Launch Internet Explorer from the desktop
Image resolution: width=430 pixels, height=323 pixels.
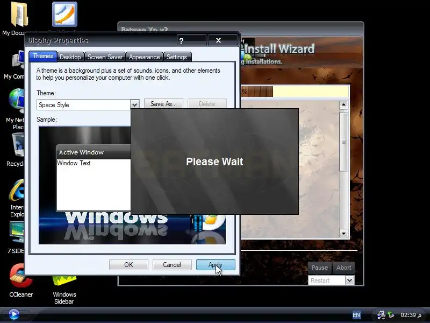[x=17, y=190]
